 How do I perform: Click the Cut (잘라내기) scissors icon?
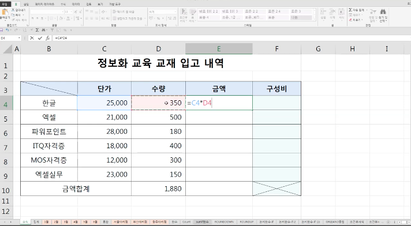13,10
